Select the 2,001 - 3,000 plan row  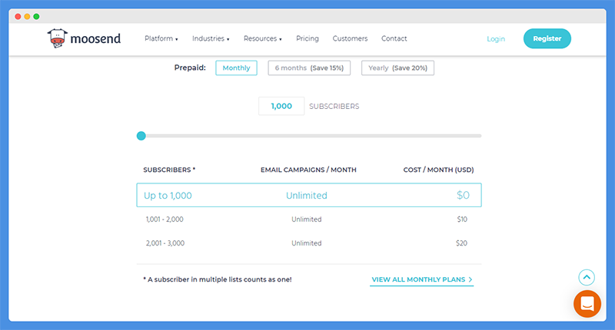point(309,243)
